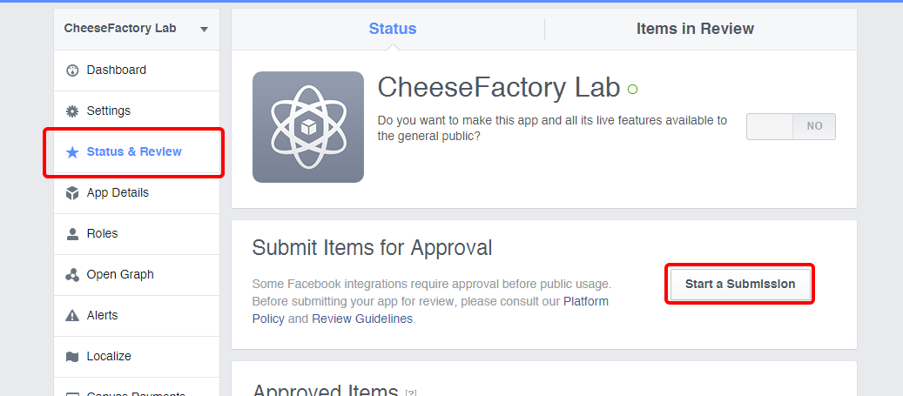Click the App Details cube icon
903x396 pixels.
pos(72,193)
